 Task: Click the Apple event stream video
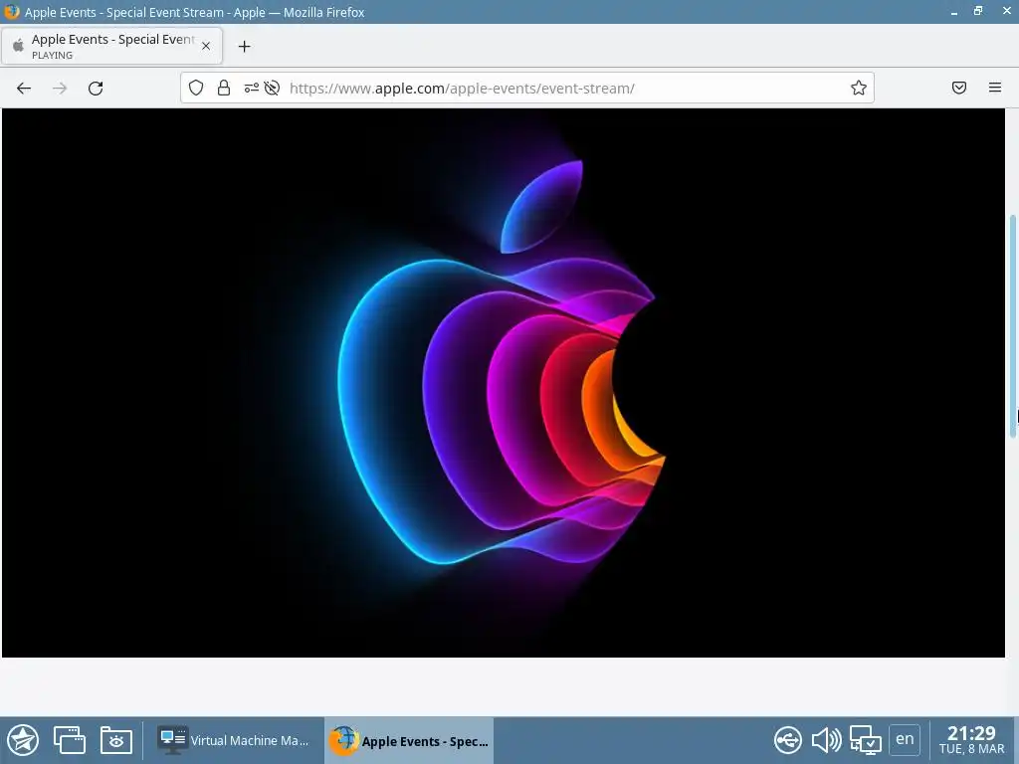click(503, 383)
